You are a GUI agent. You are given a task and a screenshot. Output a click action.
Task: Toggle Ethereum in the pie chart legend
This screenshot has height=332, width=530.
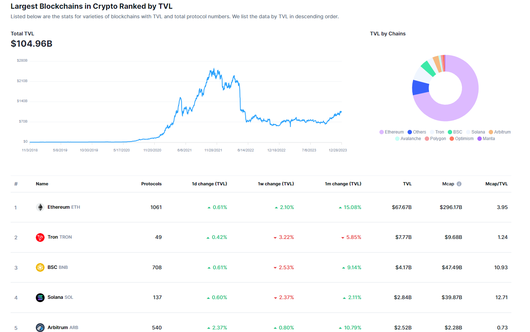(x=391, y=132)
